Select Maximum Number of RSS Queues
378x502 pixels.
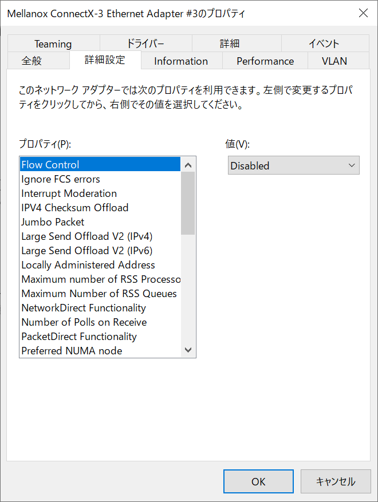coord(100,293)
